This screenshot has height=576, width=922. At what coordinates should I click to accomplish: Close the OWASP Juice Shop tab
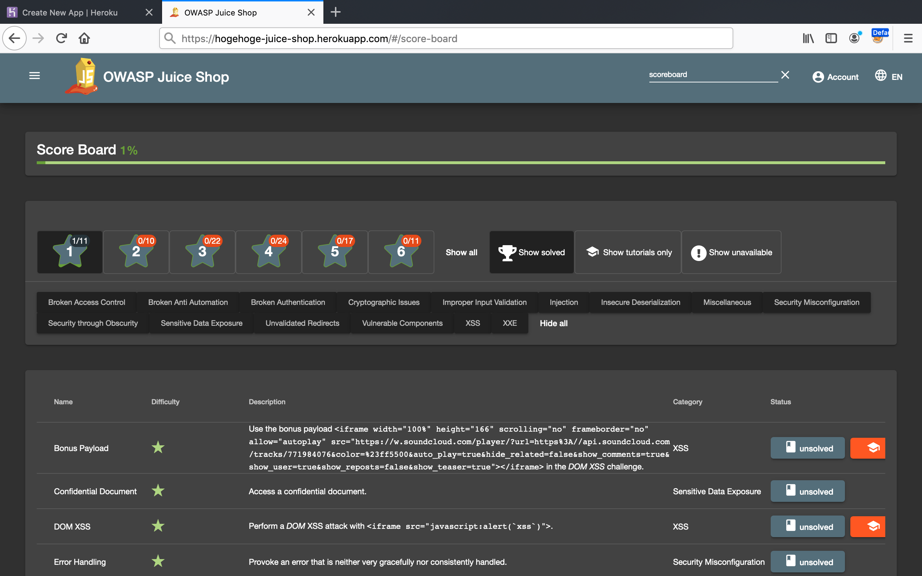click(x=311, y=12)
